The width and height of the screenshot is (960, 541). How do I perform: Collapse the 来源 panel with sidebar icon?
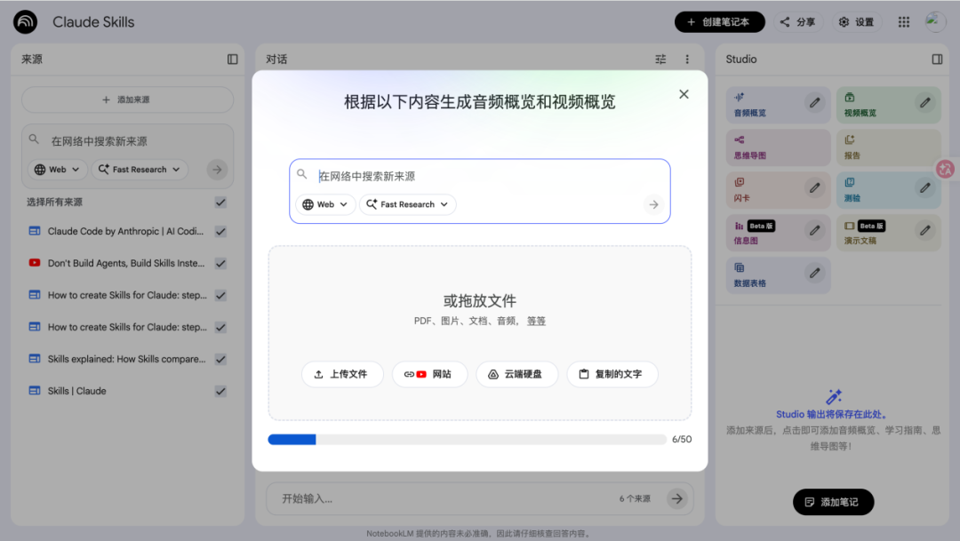232,60
